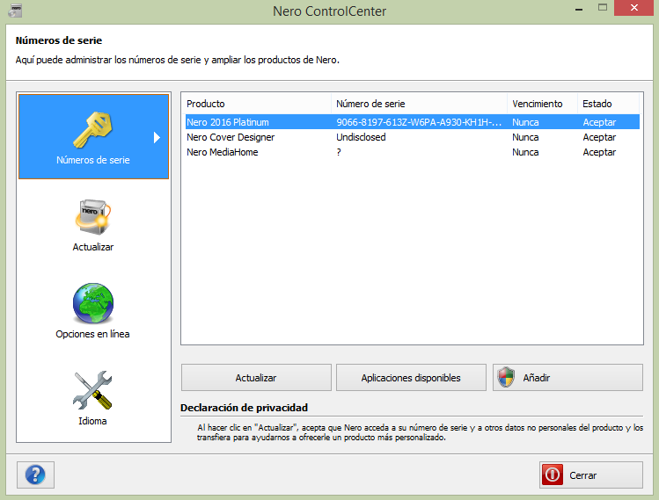Open Opciones en línea globe icon
The image size is (659, 500).
[93, 303]
